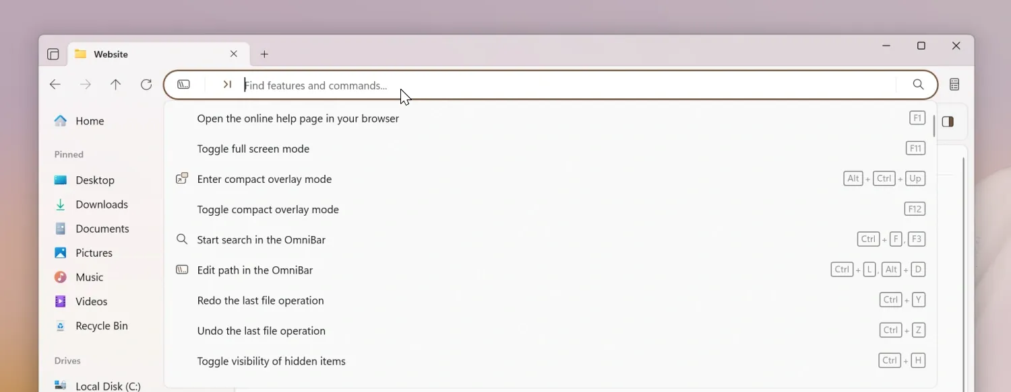Collapse the Drives section
This screenshot has height=392, width=1011.
click(x=67, y=360)
